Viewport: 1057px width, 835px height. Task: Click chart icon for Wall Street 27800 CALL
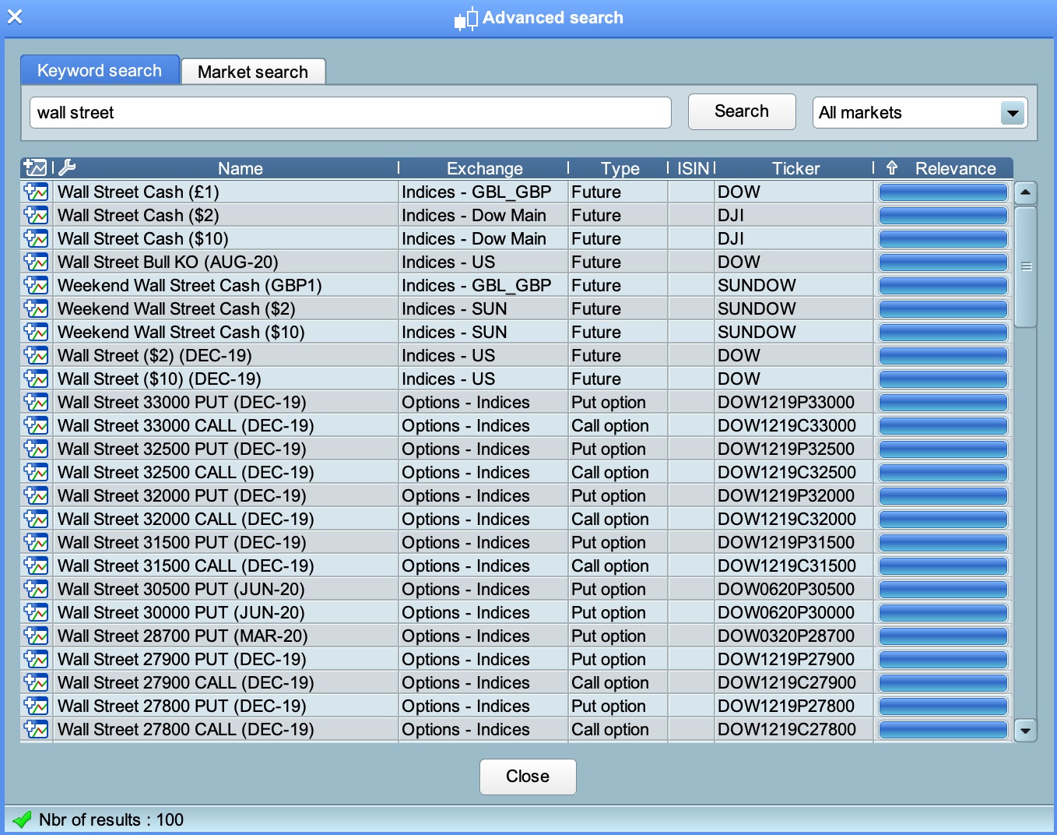pyautogui.click(x=36, y=729)
